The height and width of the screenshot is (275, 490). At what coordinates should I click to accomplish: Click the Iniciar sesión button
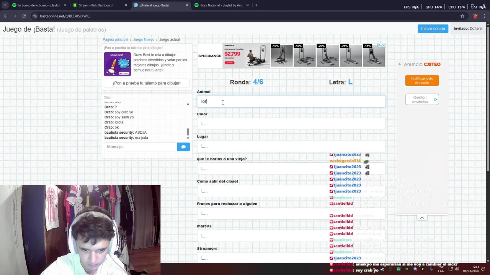pyautogui.click(x=433, y=29)
